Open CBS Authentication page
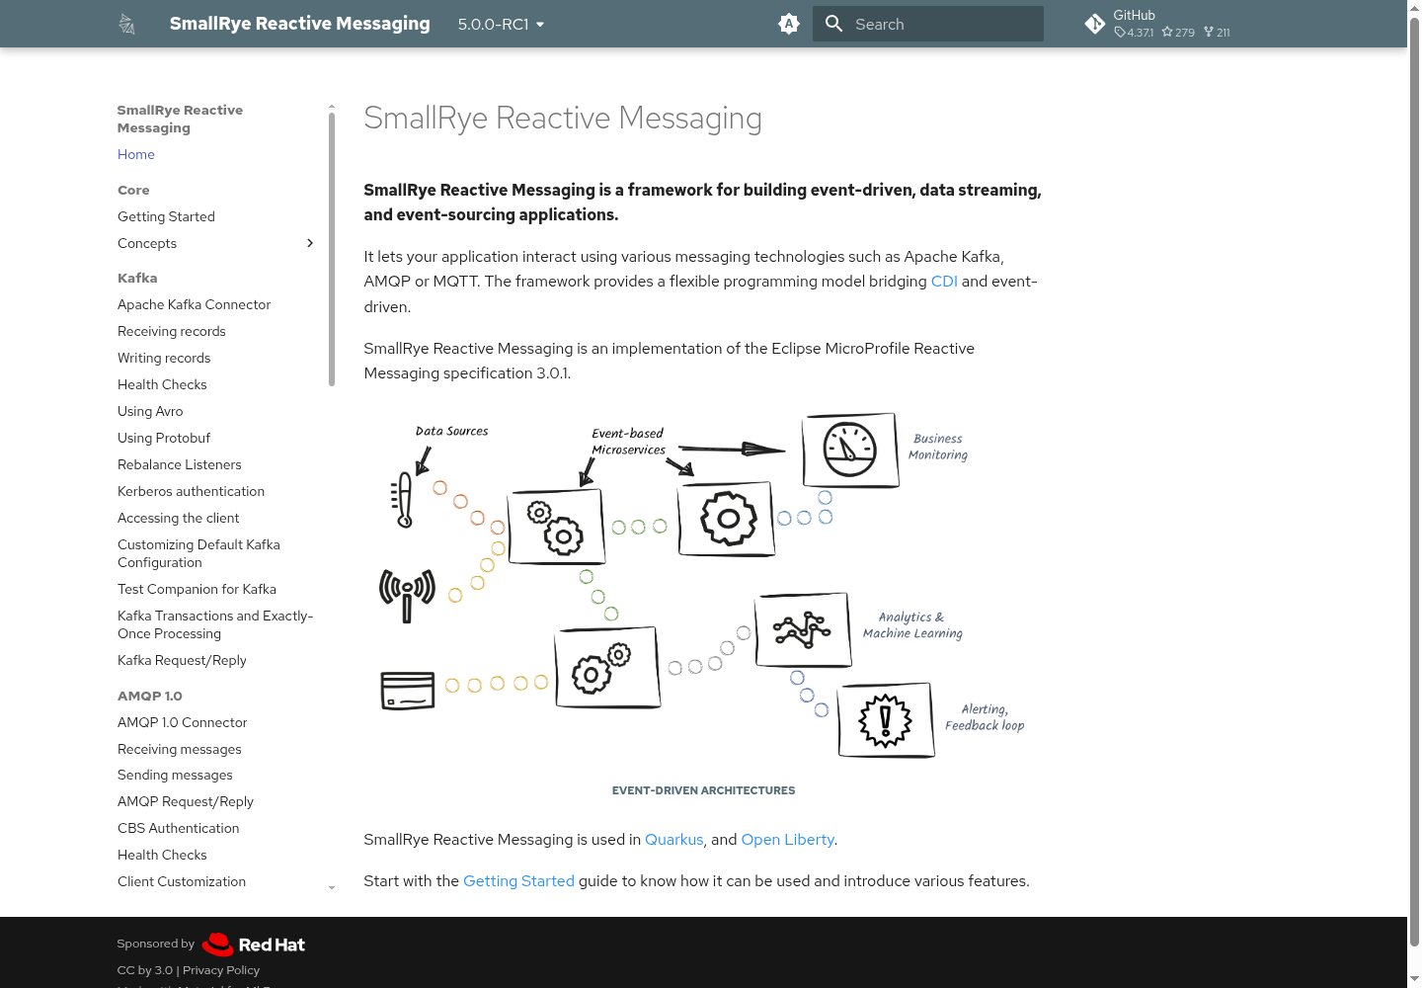Image resolution: width=1422 pixels, height=988 pixels. tap(178, 828)
